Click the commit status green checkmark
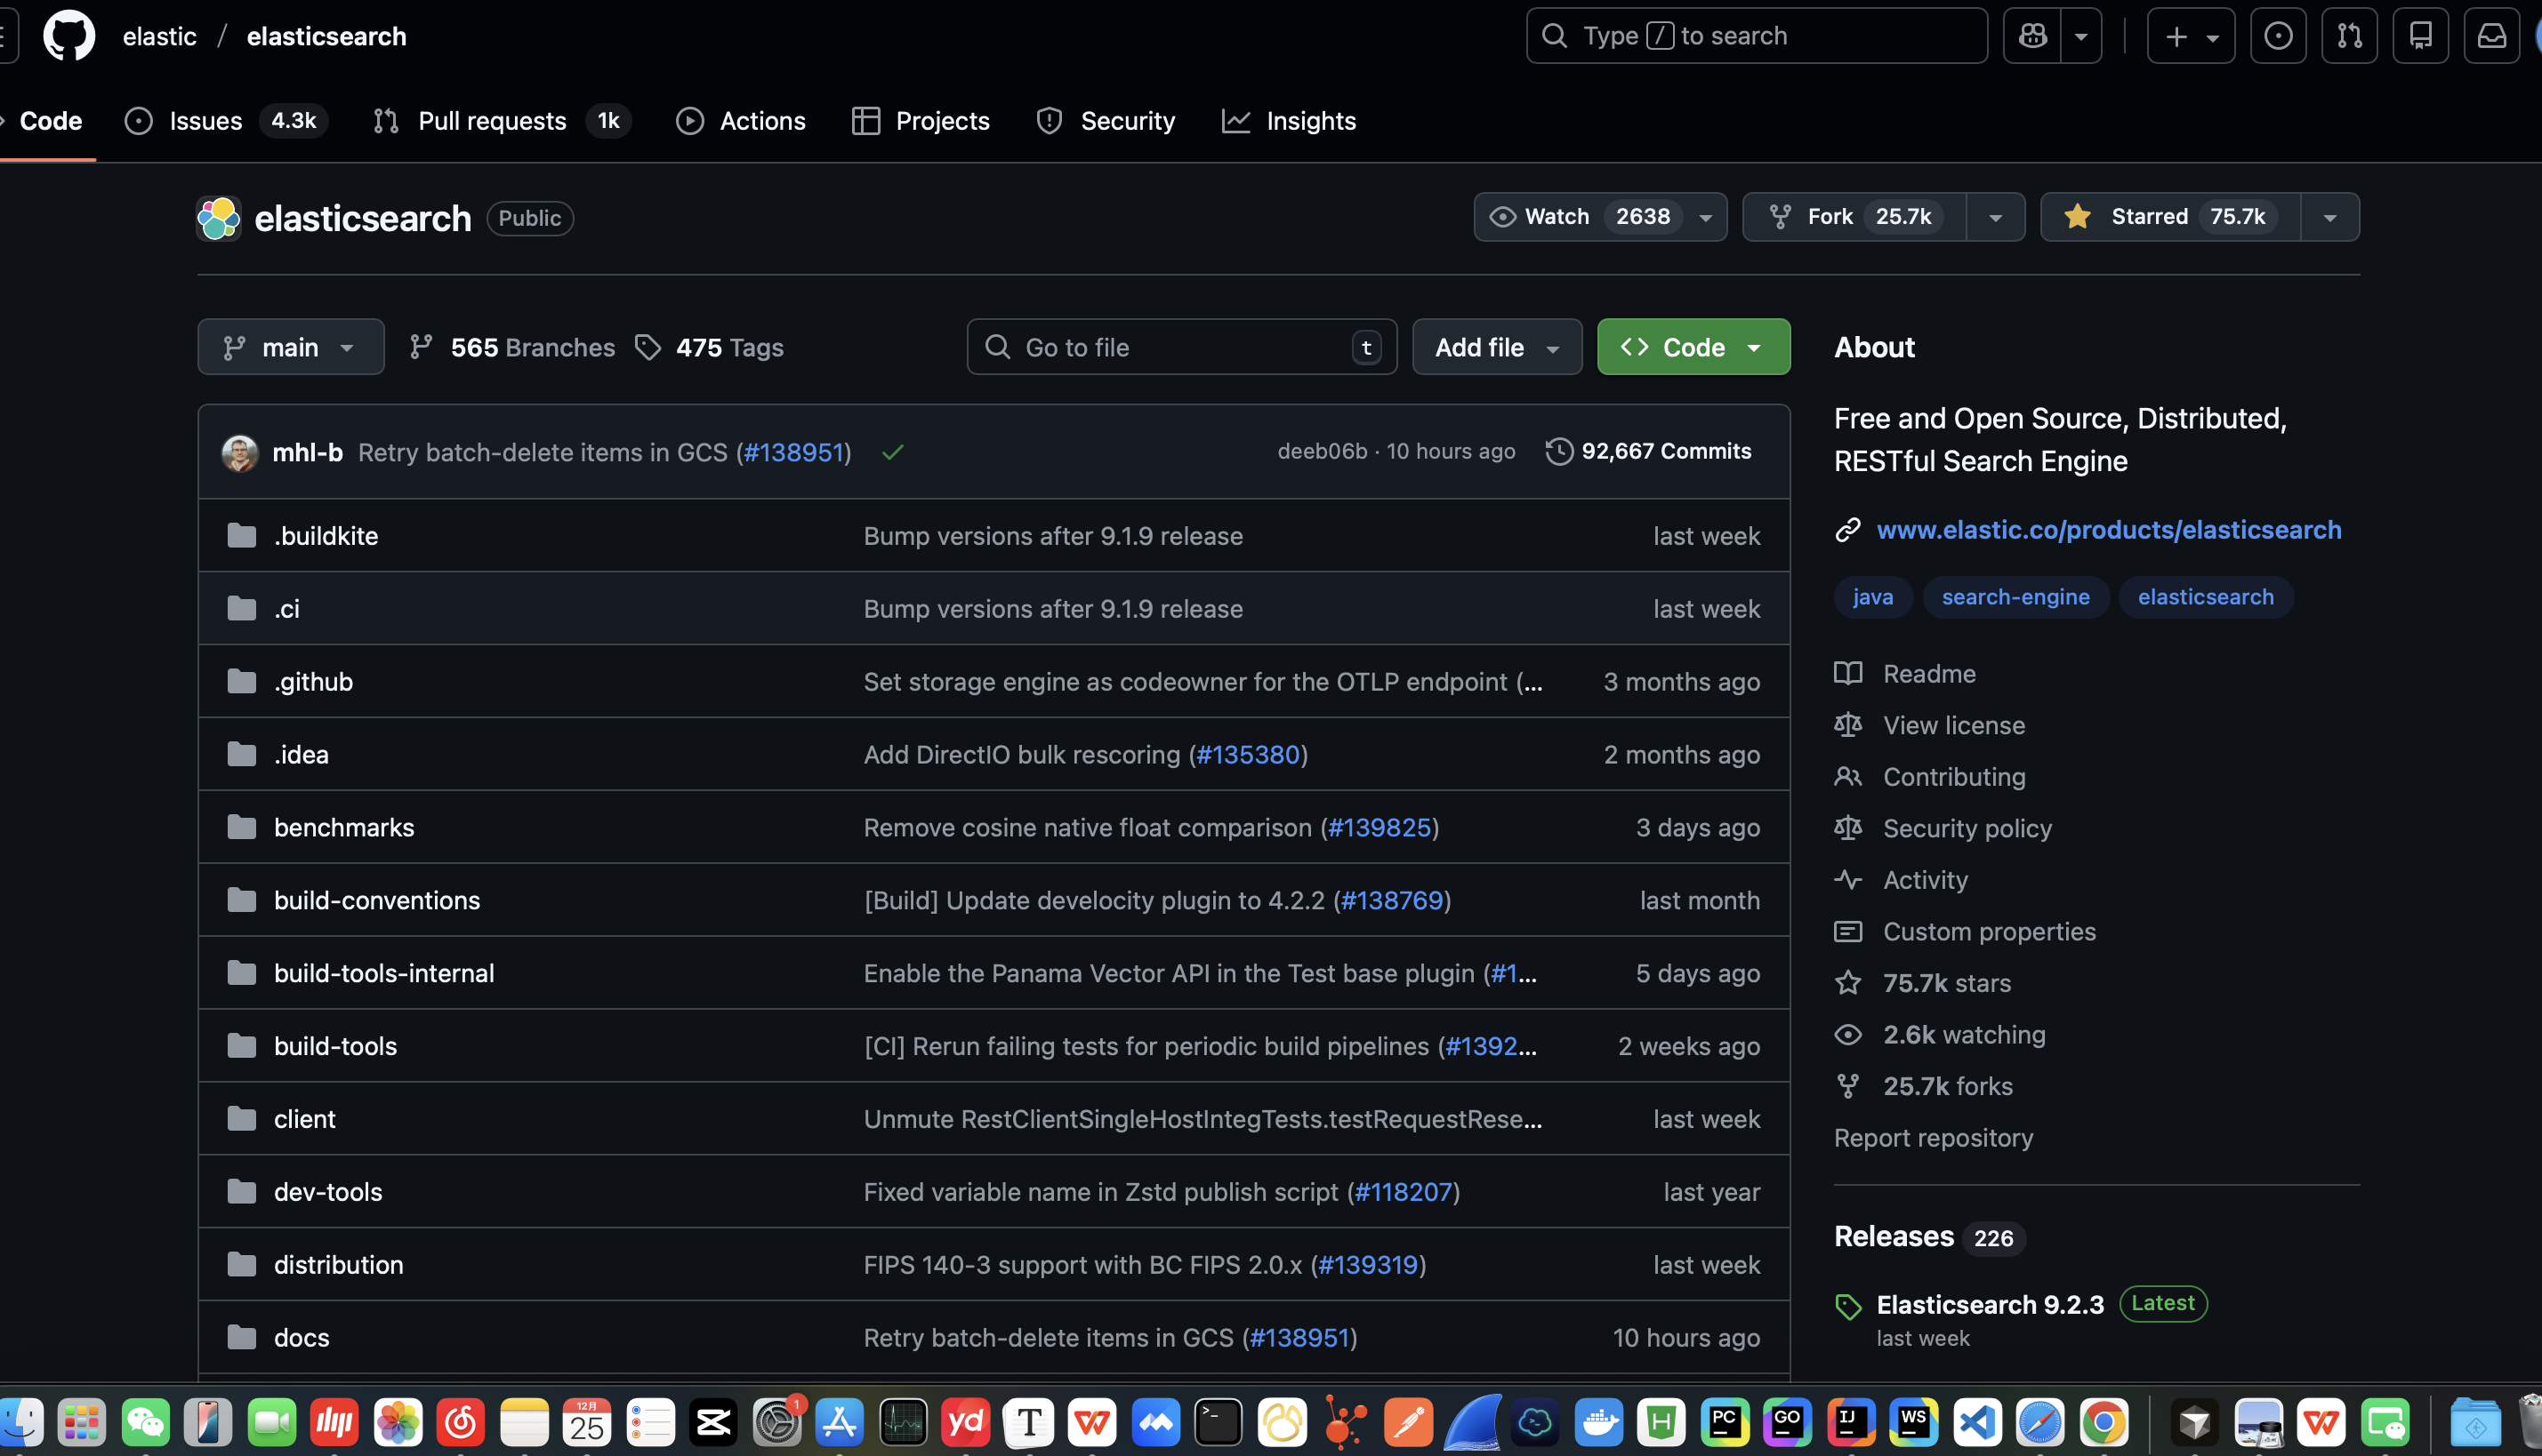 (x=892, y=453)
